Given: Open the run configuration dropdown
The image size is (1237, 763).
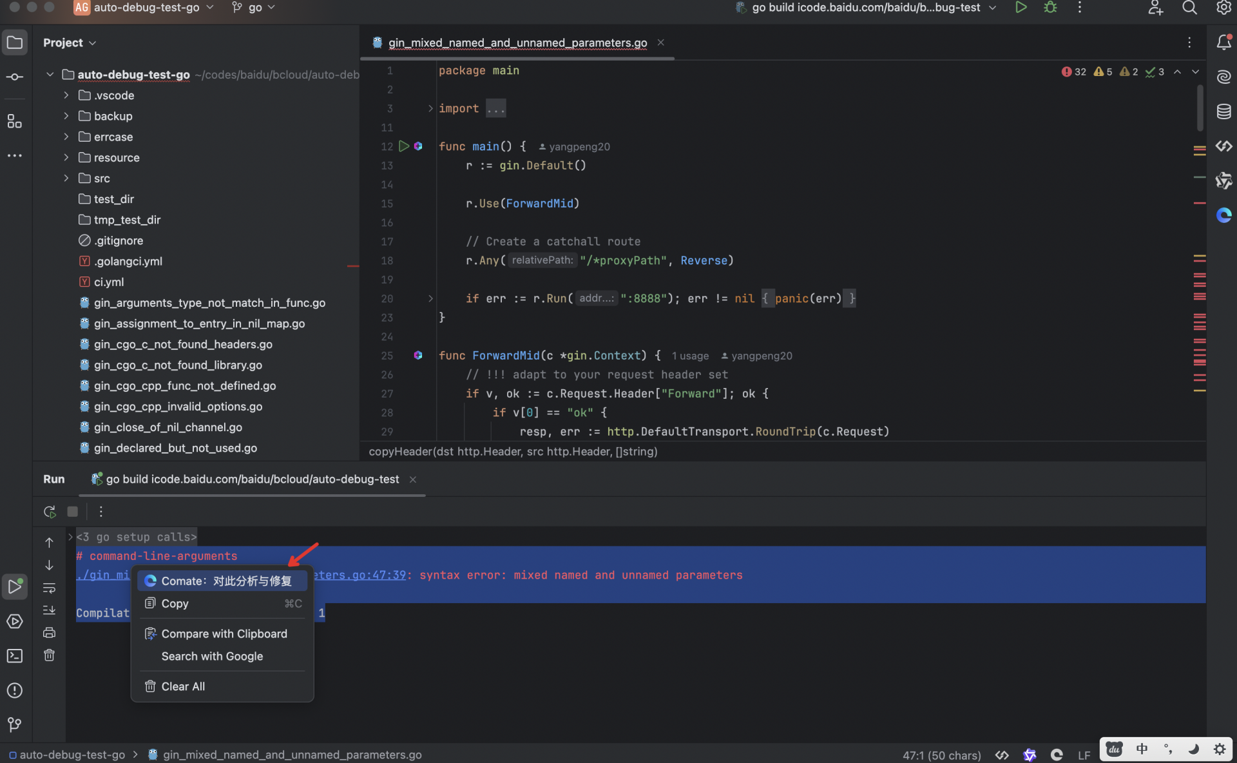Looking at the screenshot, I should [866, 8].
